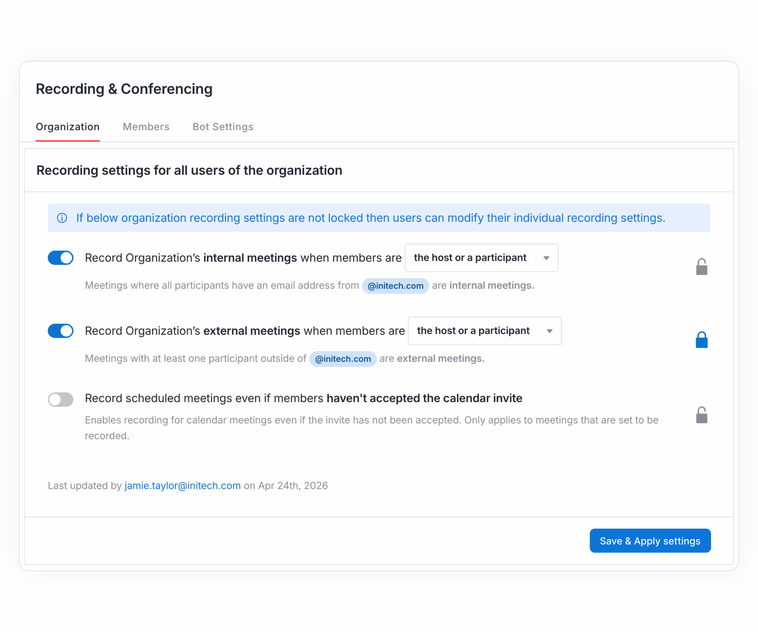Click the @initech.com tag under external meetings
The image size is (758, 632).
tap(343, 359)
